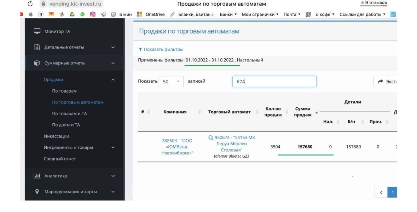Sort table by # column
The height and width of the screenshot is (212, 417).
click(x=145, y=112)
